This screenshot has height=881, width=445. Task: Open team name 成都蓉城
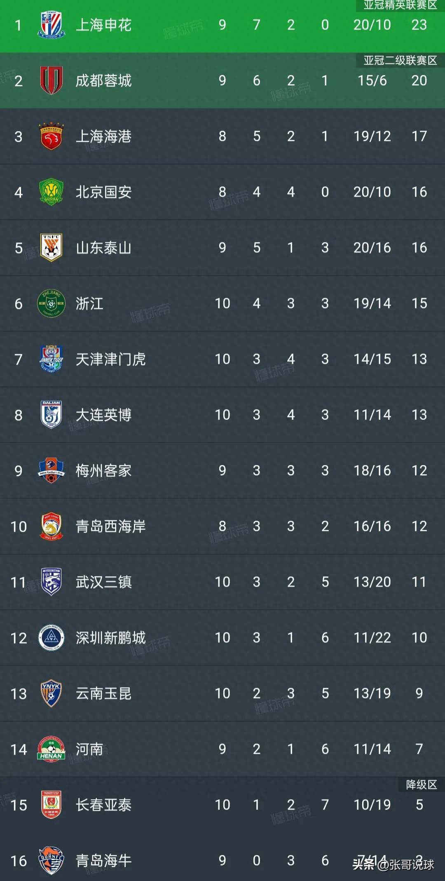point(103,81)
